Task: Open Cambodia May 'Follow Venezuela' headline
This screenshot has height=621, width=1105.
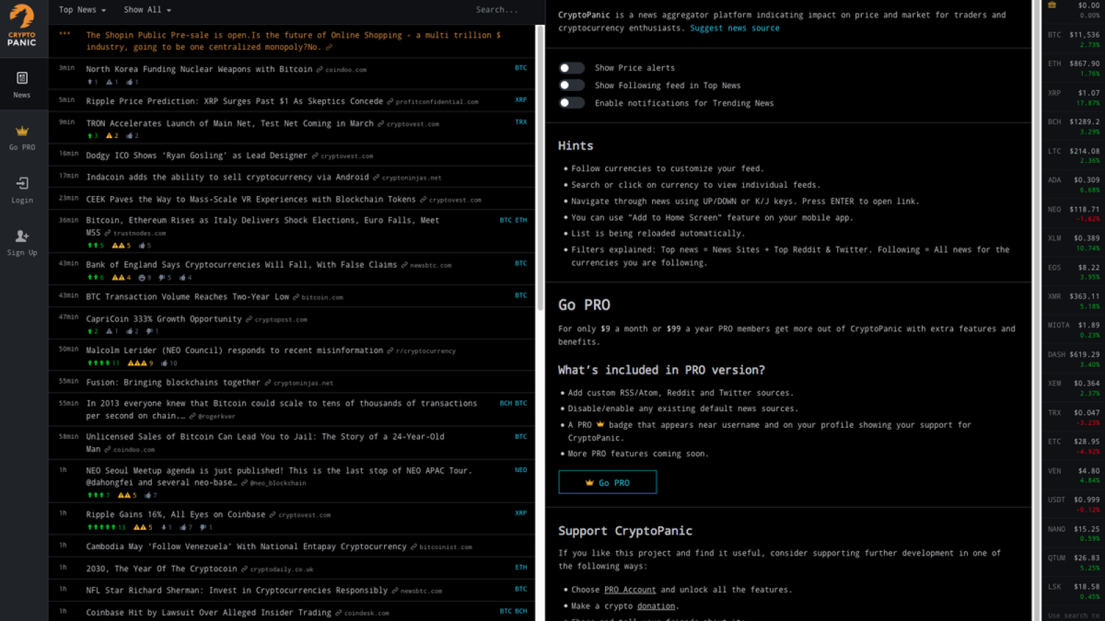Action: 247,547
